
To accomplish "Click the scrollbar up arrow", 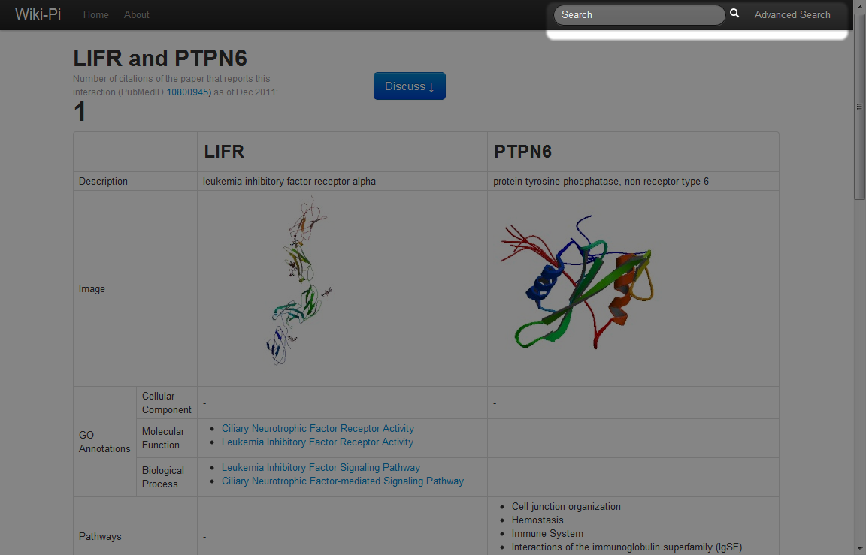I will [x=859, y=6].
